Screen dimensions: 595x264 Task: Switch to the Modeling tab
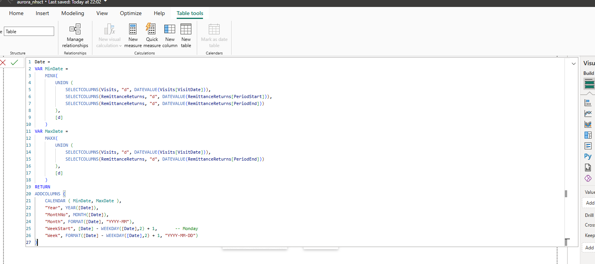73,13
